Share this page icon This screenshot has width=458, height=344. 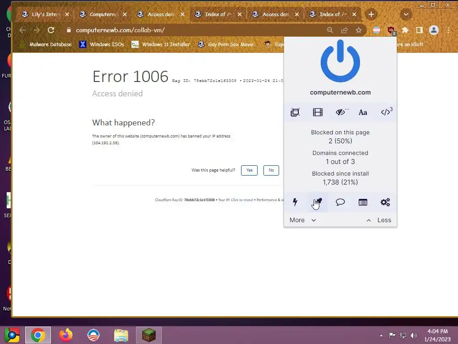344,30
